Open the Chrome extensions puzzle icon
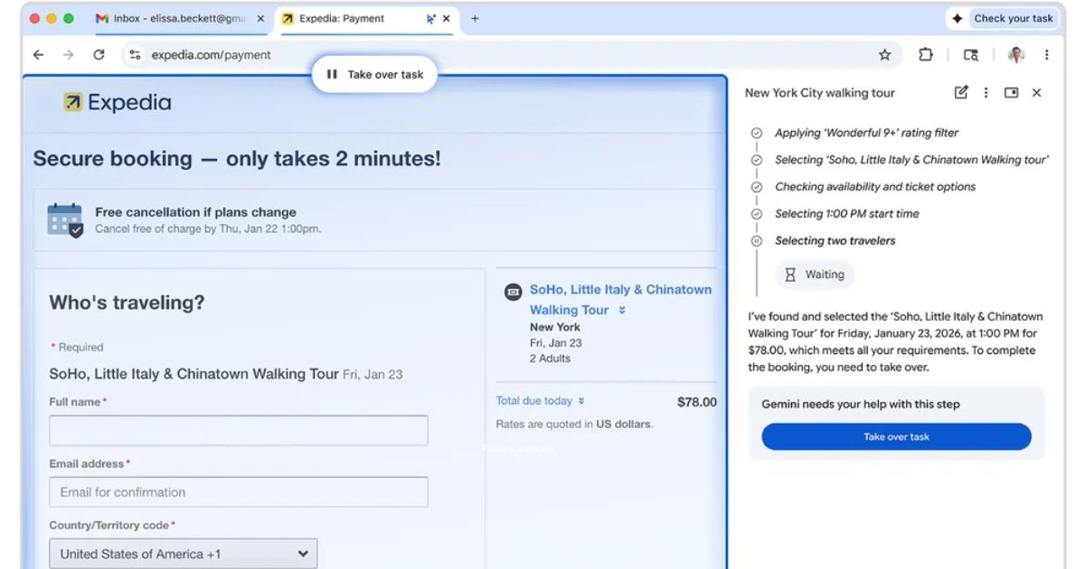The image size is (1085, 569). (924, 55)
